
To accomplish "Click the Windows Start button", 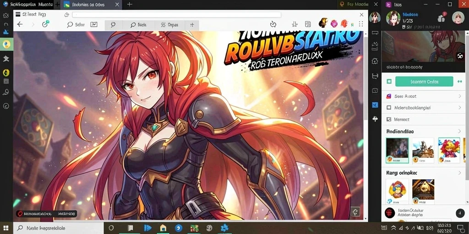I will pyautogui.click(x=6, y=228).
